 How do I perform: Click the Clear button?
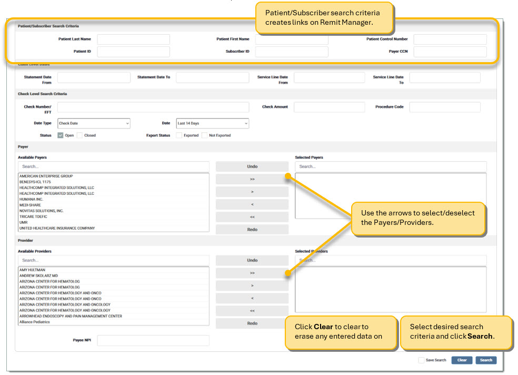click(462, 360)
